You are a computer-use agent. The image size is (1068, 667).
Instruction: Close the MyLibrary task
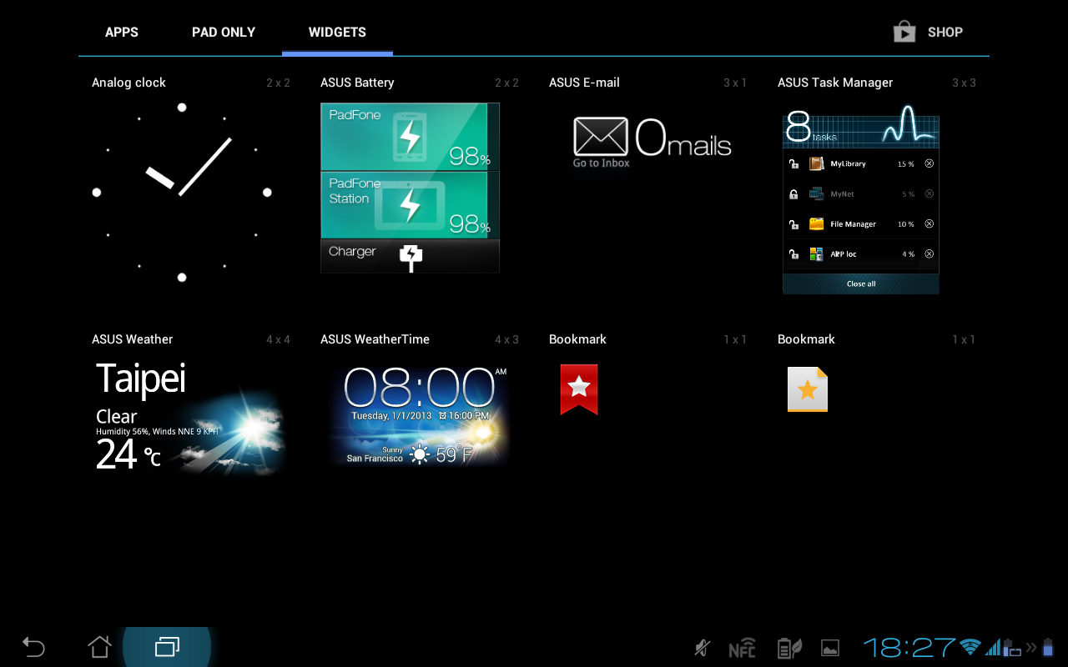929,164
